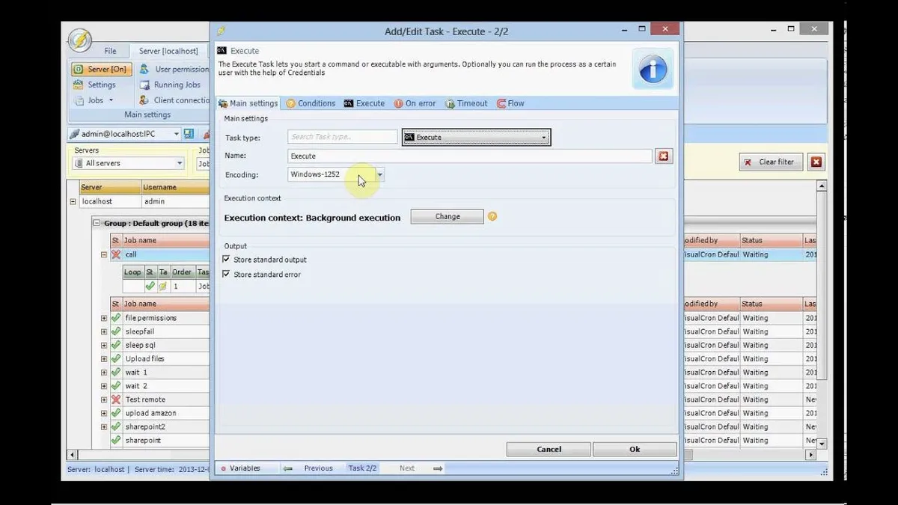
Task: Open the Execute task type dropdown
Action: click(476, 138)
